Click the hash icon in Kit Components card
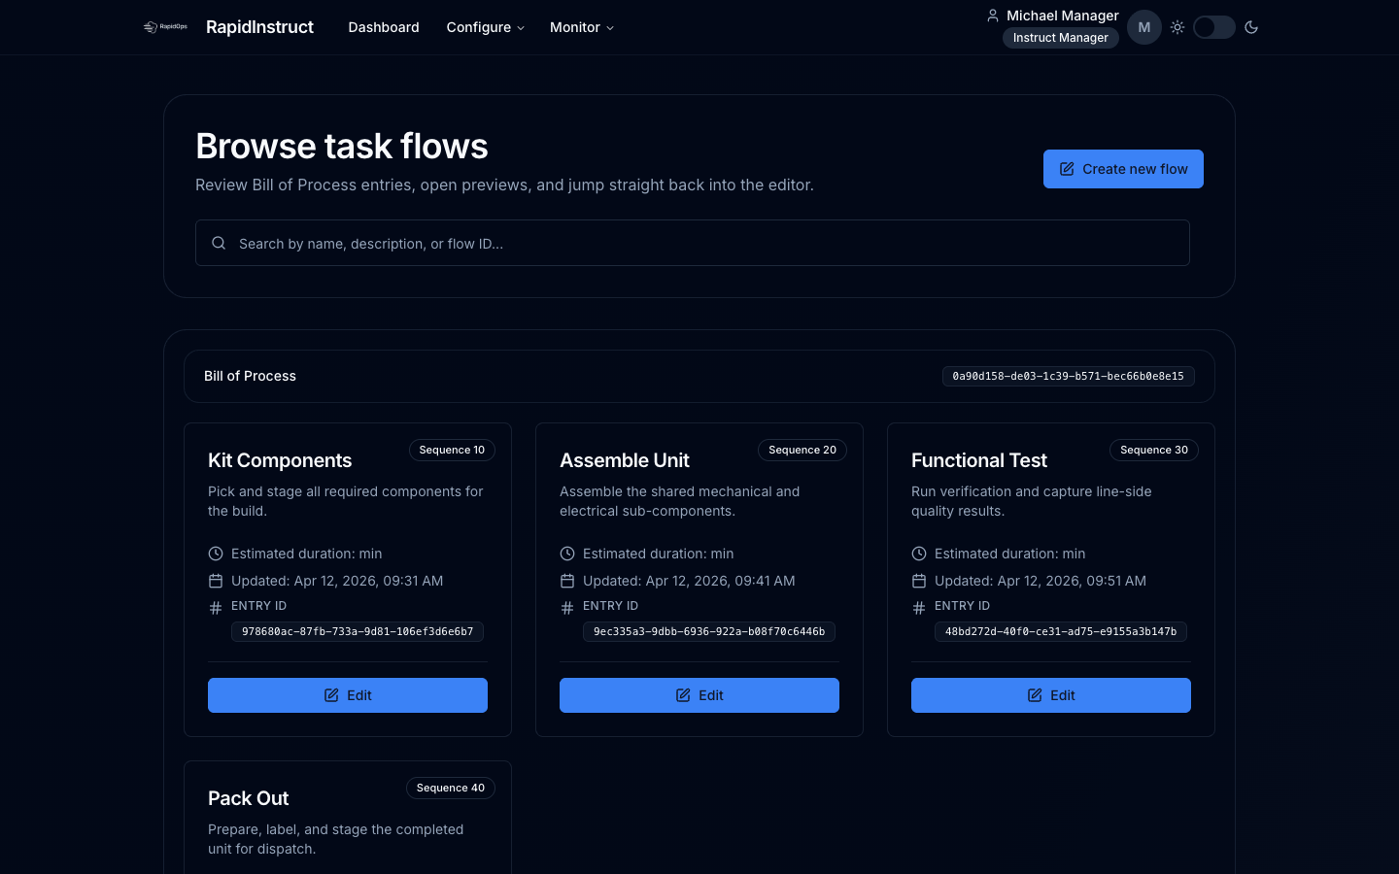 (216, 608)
